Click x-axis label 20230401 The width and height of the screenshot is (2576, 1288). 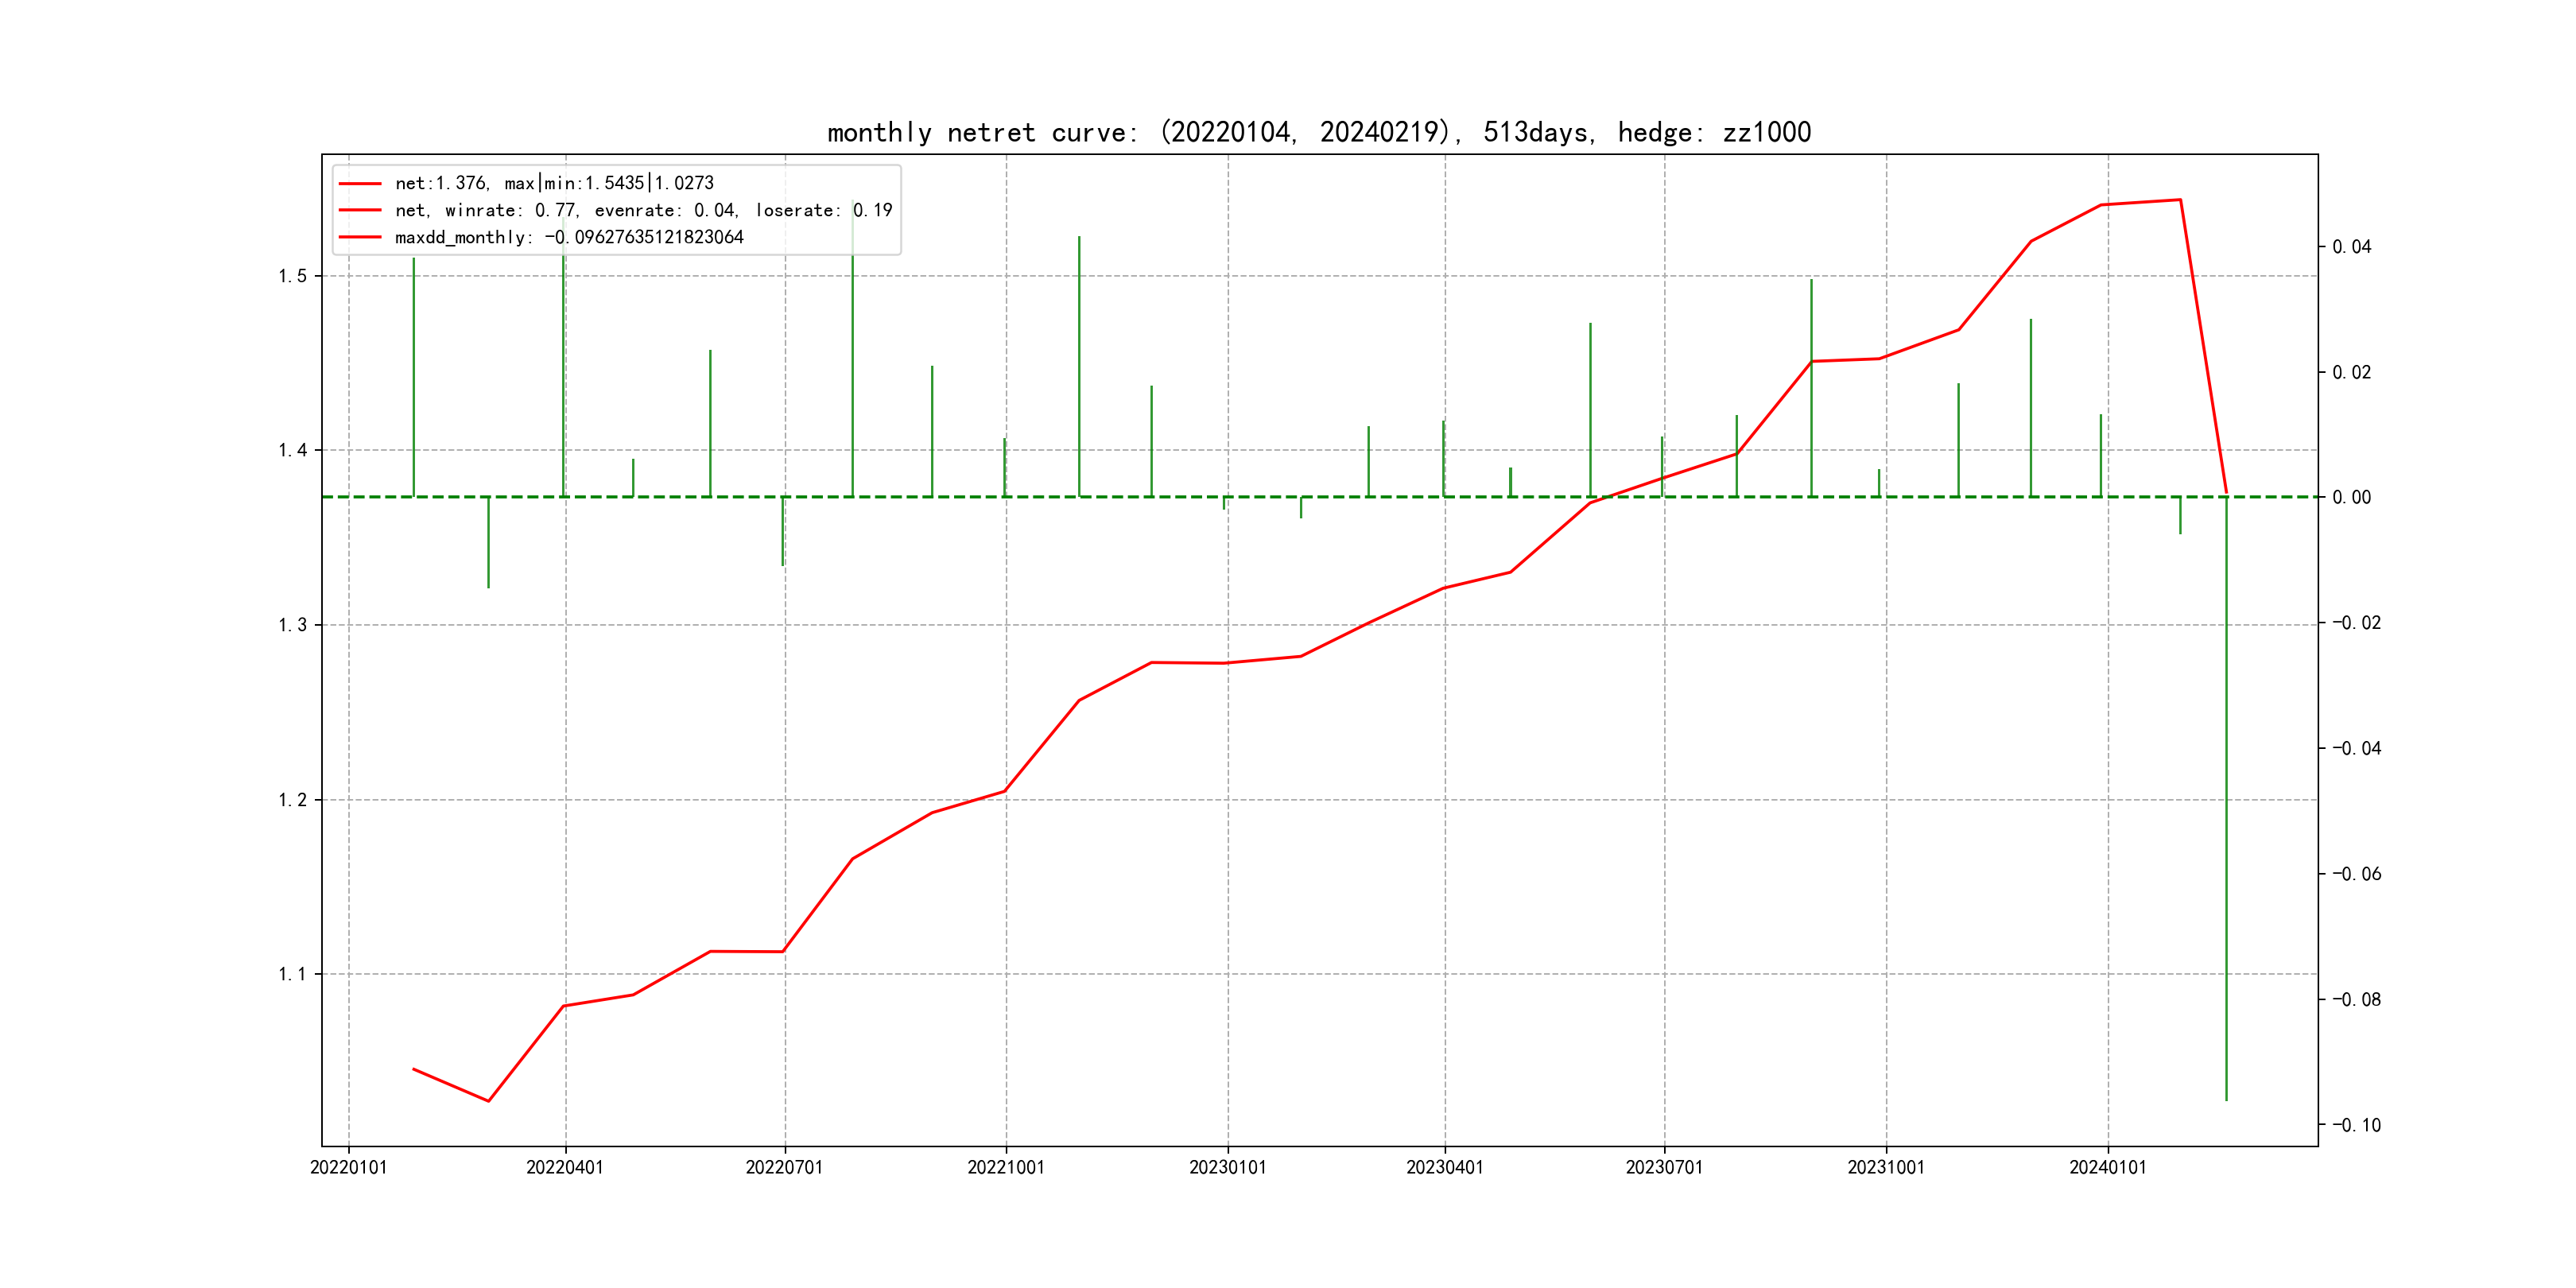1444,1167
